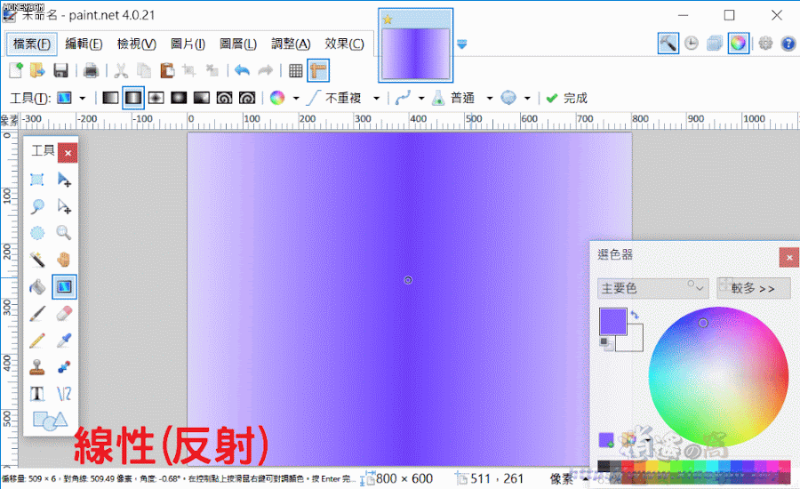800x489 pixels.
Task: Open the 效果(C) menu
Action: click(344, 44)
